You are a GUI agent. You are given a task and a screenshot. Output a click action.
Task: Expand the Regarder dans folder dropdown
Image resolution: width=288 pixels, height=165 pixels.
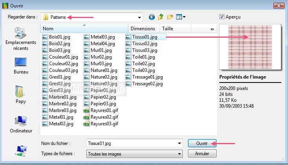139,17
